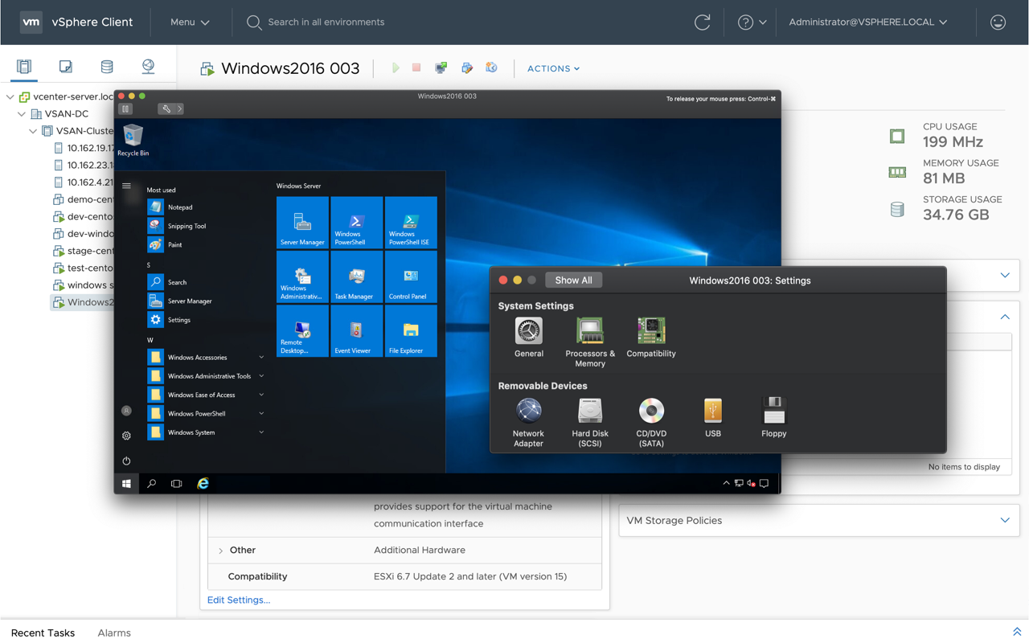Viewport: 1029px width, 643px height.
Task: Click the red power off icon
Action: 416,68
